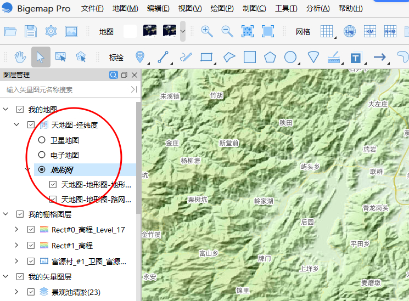Select the location pin marker tool
Image resolution: width=409 pixels, height=301 pixels.
pyautogui.click(x=141, y=58)
